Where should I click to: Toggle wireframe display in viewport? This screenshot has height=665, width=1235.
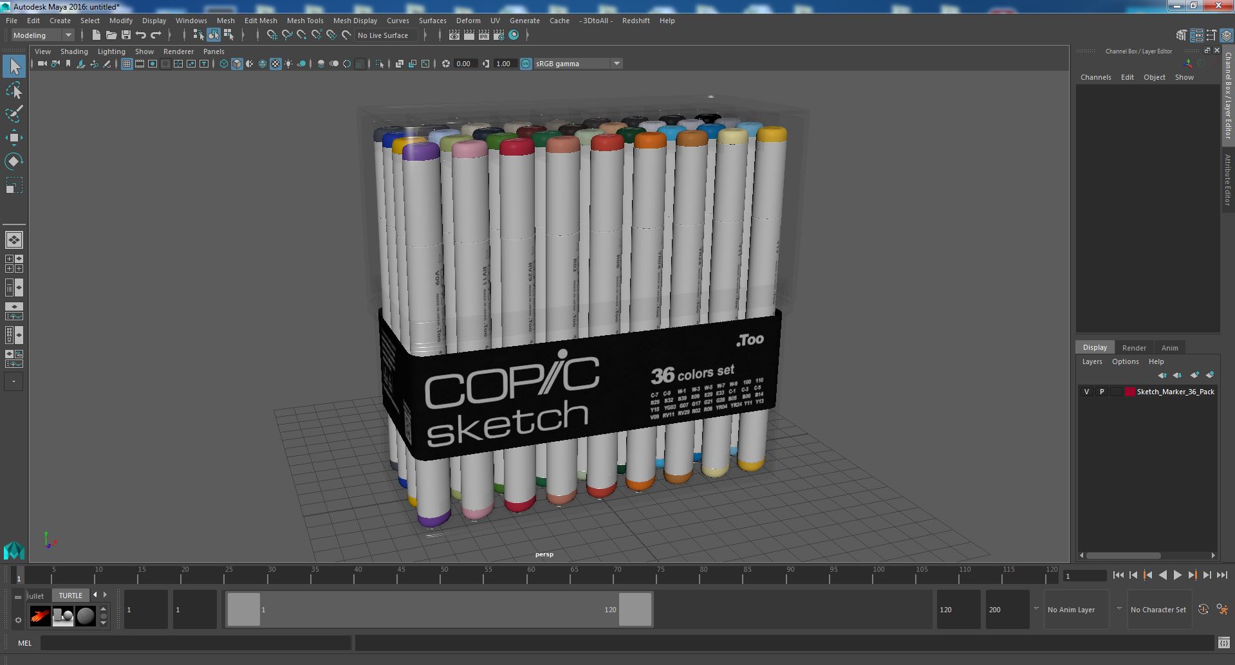[224, 64]
